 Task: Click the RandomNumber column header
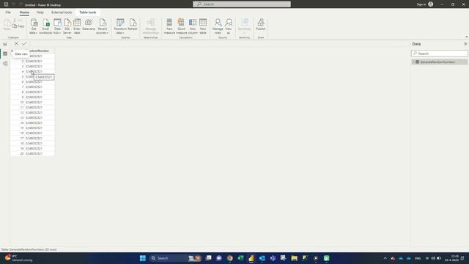click(x=40, y=51)
